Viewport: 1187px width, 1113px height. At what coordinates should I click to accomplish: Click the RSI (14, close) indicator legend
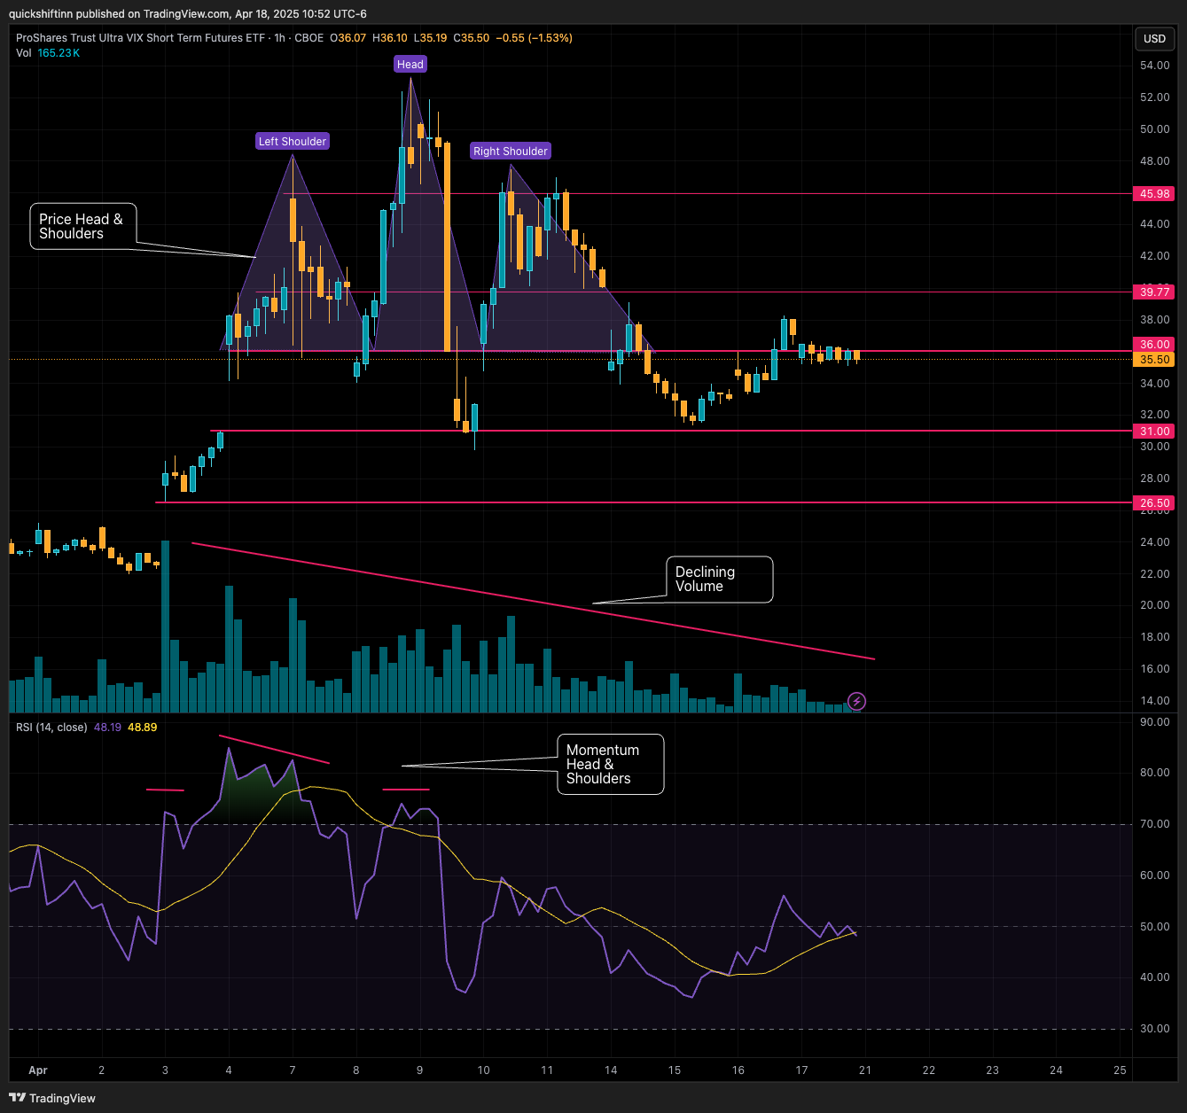(x=51, y=727)
